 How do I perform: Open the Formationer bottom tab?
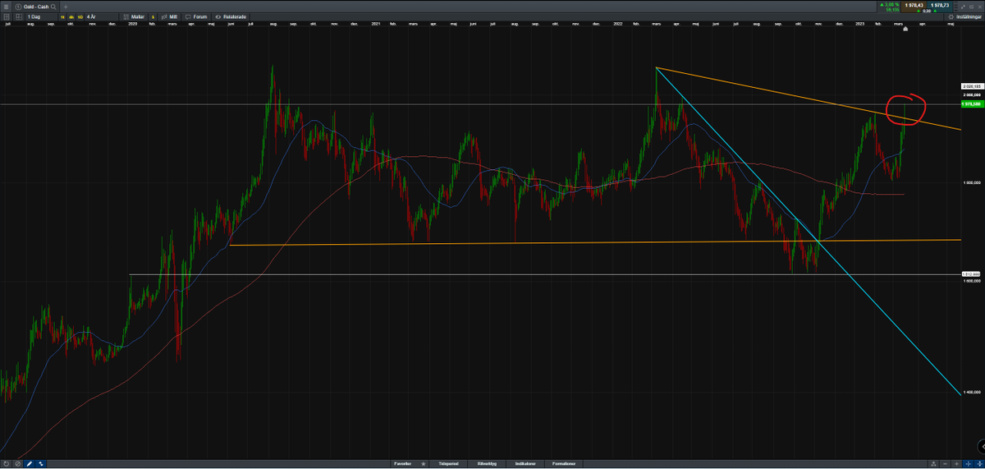tap(564, 463)
